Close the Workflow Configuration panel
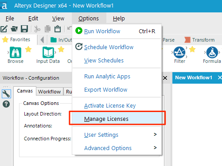 165,78
